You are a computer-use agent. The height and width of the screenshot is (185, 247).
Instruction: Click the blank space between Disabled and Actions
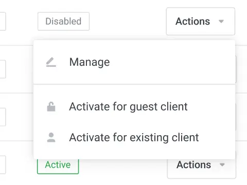(x=128, y=22)
